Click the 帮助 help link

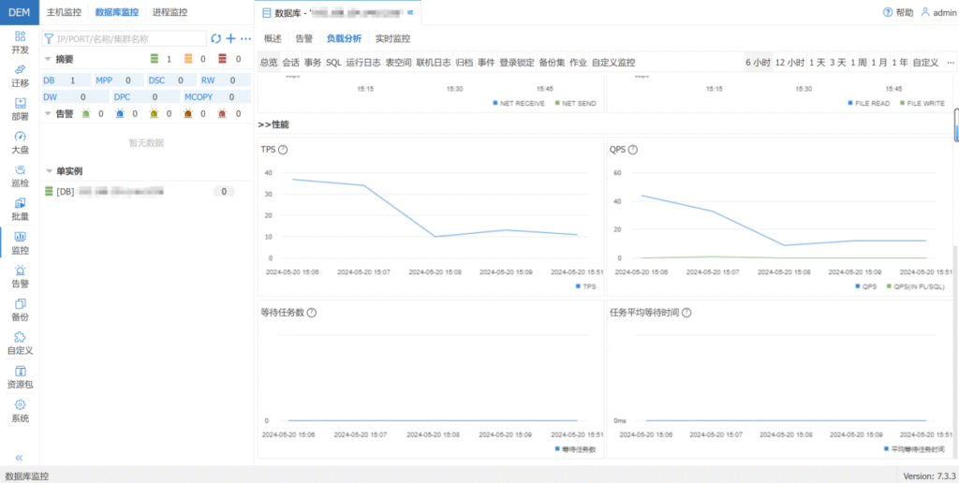[898, 13]
